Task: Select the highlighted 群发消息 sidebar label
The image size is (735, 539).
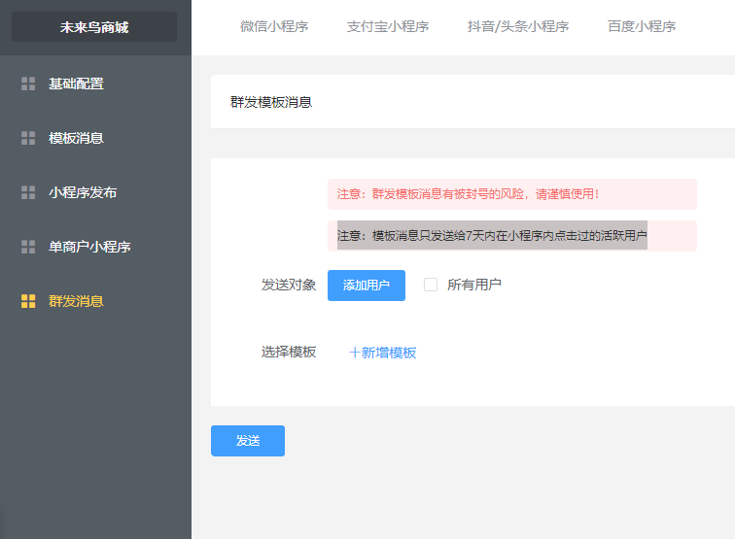Action: click(x=76, y=301)
